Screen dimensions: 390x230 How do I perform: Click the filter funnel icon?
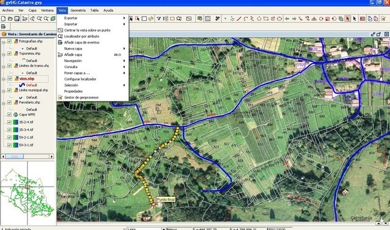click(158, 18)
